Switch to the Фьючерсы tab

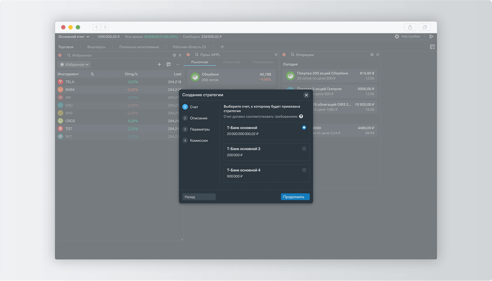(x=96, y=47)
